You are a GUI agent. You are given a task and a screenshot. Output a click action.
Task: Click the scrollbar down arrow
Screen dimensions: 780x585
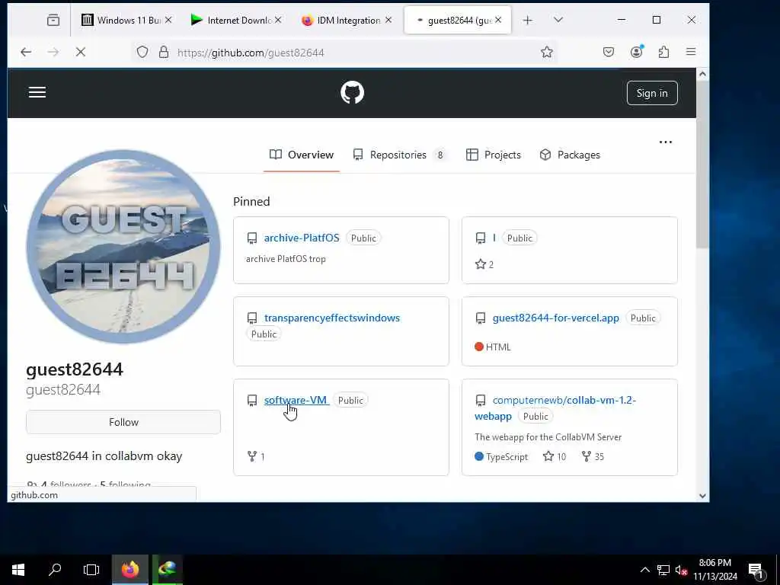coord(702,495)
